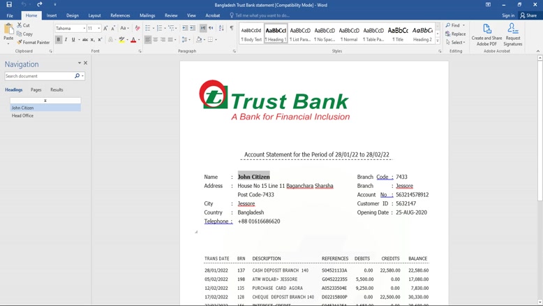Click the Sort button in Paragraph group
Viewport: 543px width, 306px height.
click(x=221, y=29)
